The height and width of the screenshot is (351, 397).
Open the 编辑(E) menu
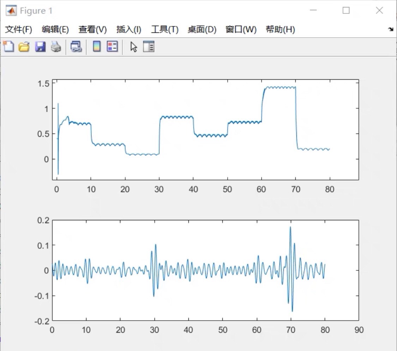pyautogui.click(x=55, y=29)
